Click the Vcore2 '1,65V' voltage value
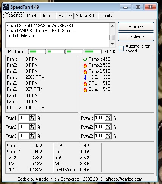Image resolution: width=162 pixels, height=184 pixels. [37, 152]
